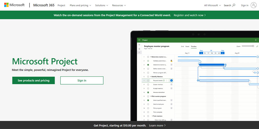Expand the All Microsoft menu
The image size is (259, 129).
click(x=212, y=5)
